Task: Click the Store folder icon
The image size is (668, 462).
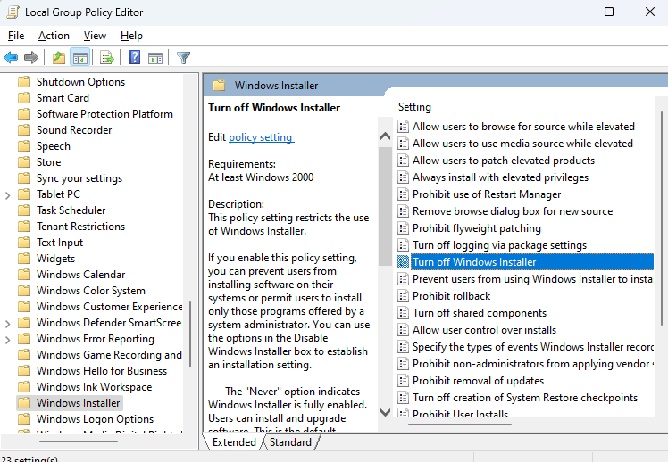Action: click(x=24, y=162)
